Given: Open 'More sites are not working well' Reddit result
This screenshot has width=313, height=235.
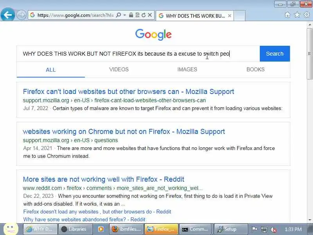Looking at the screenshot, I should coord(103,179).
